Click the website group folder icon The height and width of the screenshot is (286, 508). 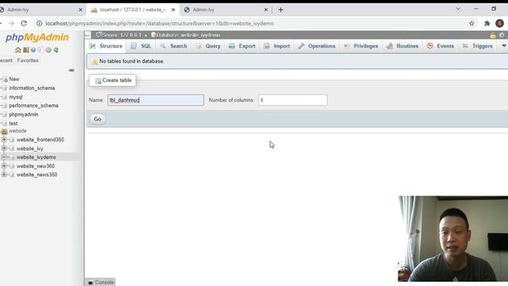point(4,131)
